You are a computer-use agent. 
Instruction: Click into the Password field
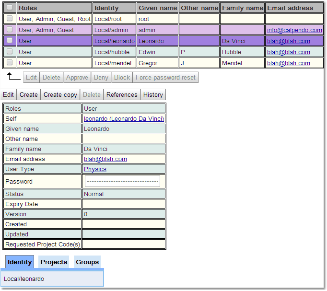(122, 182)
